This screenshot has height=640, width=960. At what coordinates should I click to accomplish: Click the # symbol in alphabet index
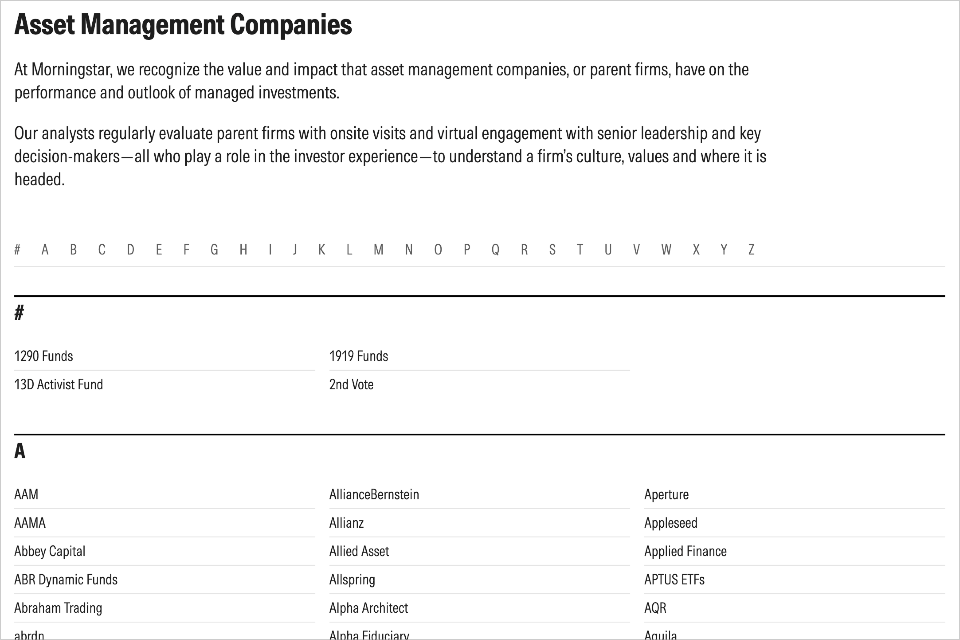pos(17,249)
